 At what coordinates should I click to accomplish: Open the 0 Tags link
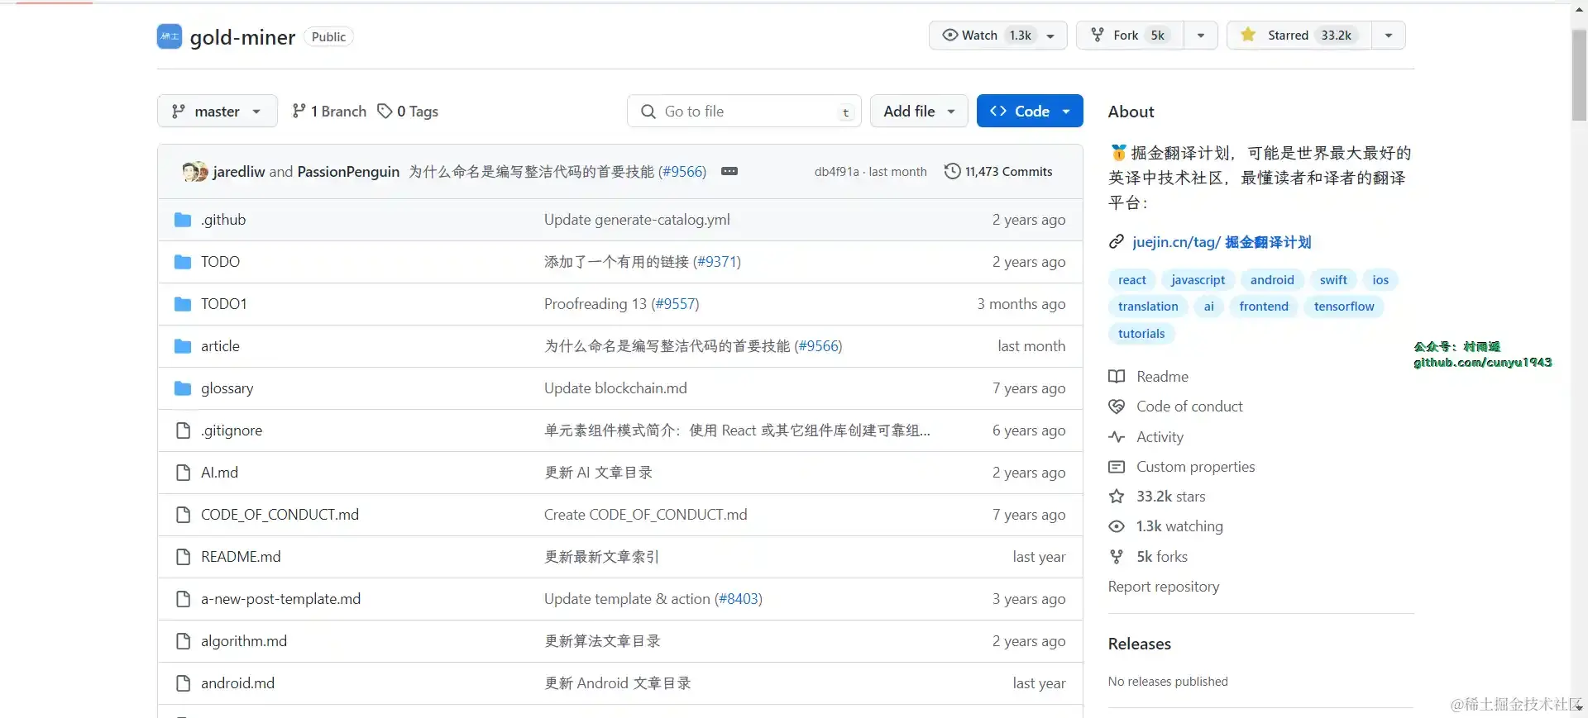(x=408, y=111)
